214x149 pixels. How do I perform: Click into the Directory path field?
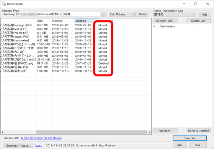tap(58, 14)
